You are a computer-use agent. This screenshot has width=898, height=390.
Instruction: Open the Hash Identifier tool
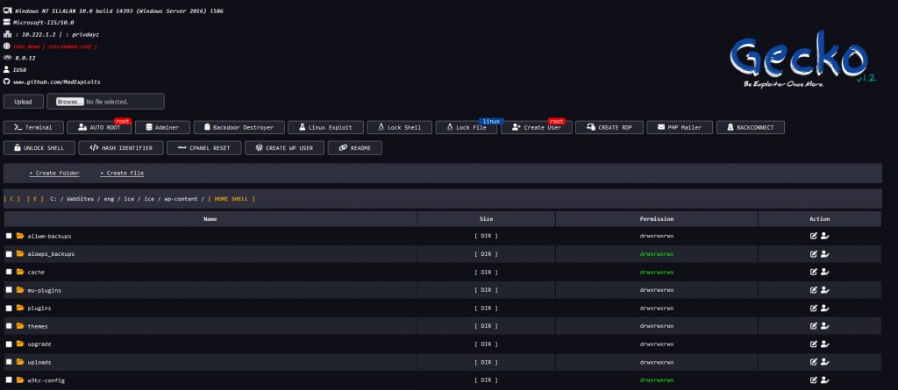pyautogui.click(x=121, y=148)
